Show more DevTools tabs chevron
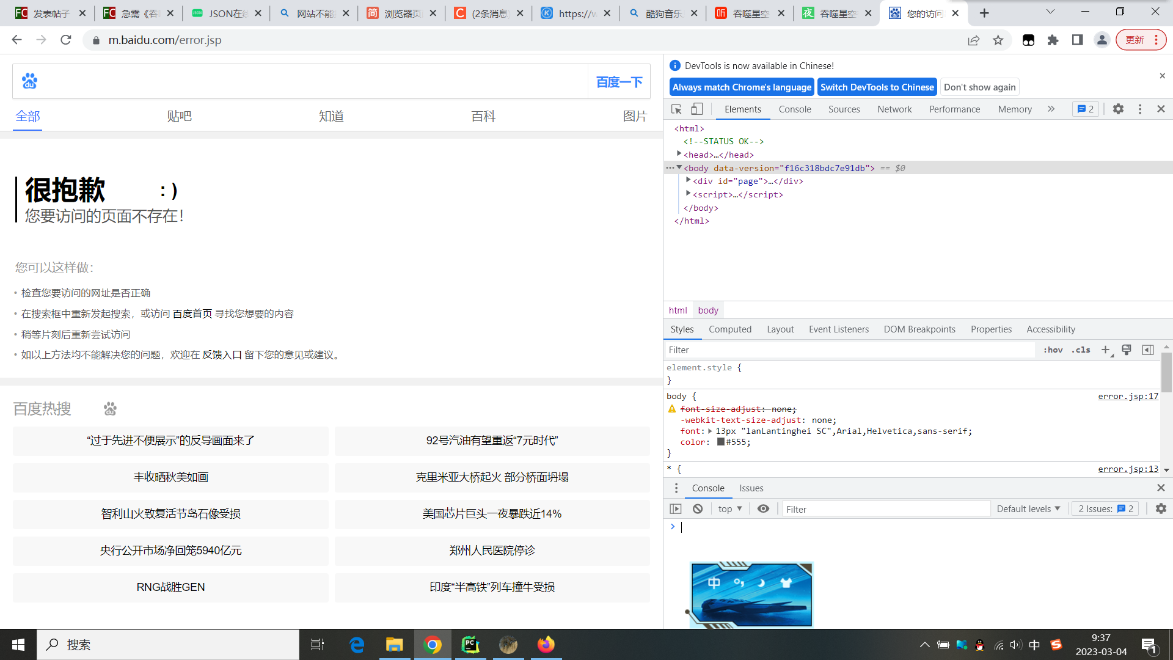 (x=1051, y=109)
